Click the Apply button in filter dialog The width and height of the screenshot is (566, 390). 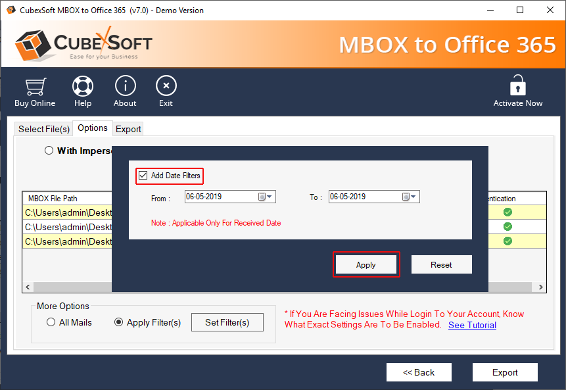tap(366, 264)
